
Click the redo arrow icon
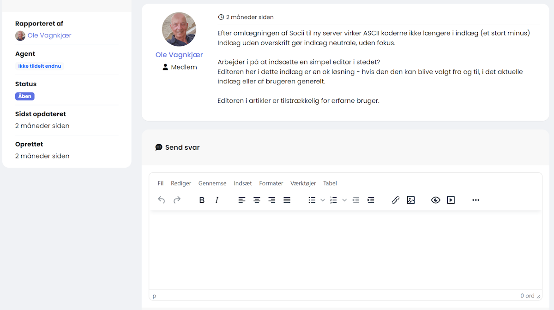coord(177,200)
